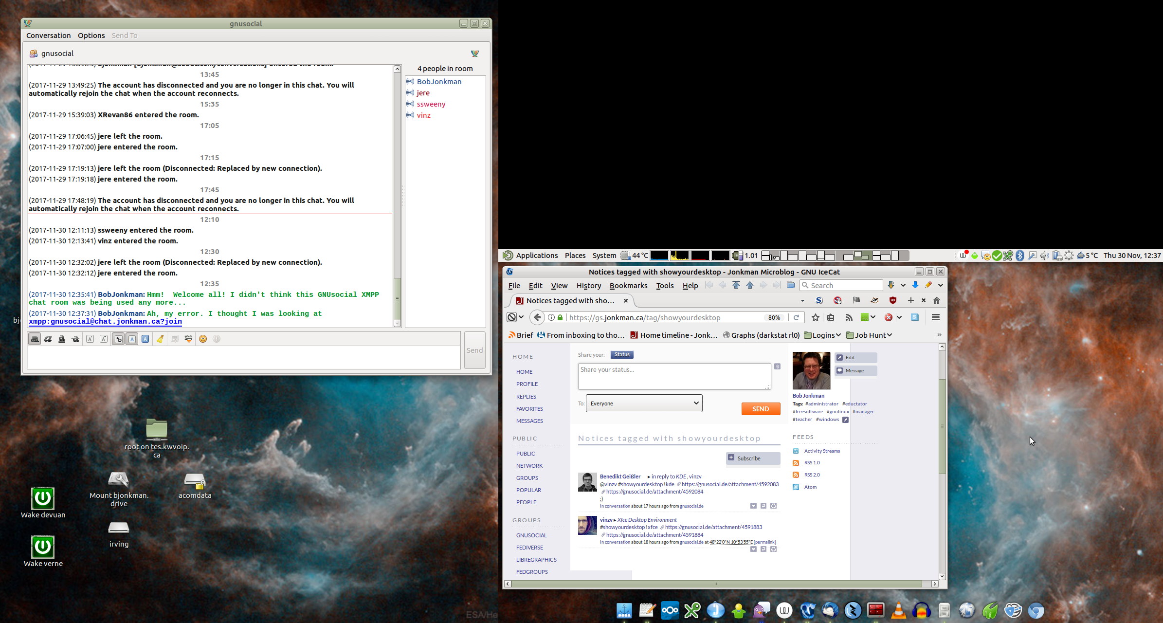This screenshot has height=623, width=1163.
Task: Click the Send button in gnusocial chat
Action: [x=474, y=350]
